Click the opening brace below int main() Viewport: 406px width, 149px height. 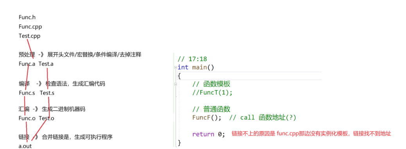pyautogui.click(x=180, y=76)
